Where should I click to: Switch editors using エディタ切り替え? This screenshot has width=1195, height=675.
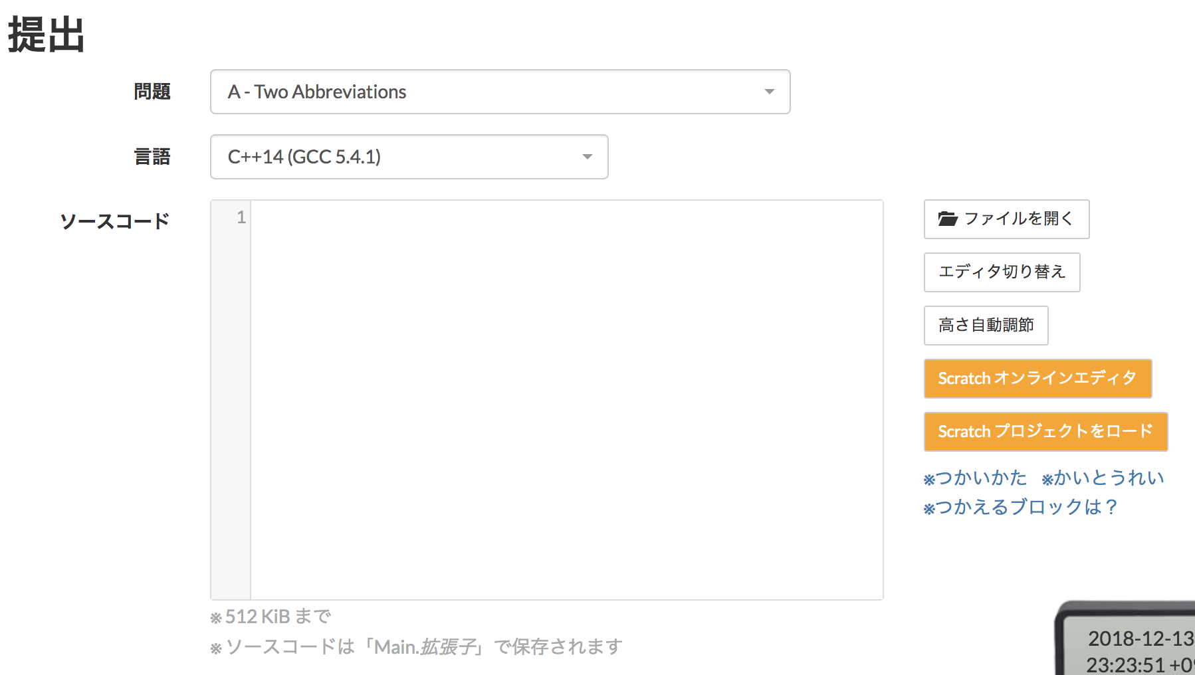click(x=1001, y=272)
